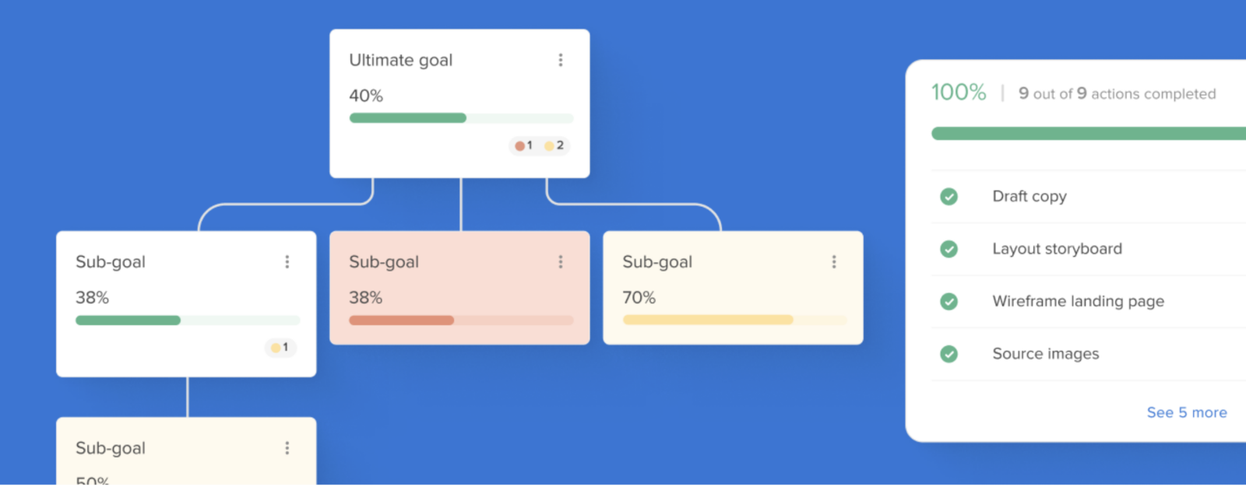1246x487 pixels.
Task: Open the options menu on the bottom sub-goal card
Action: click(x=287, y=448)
